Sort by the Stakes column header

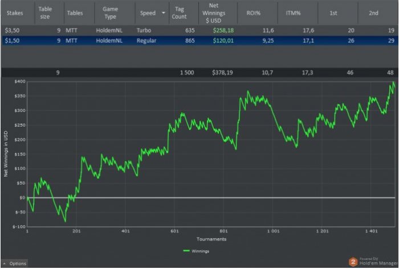[x=15, y=13]
